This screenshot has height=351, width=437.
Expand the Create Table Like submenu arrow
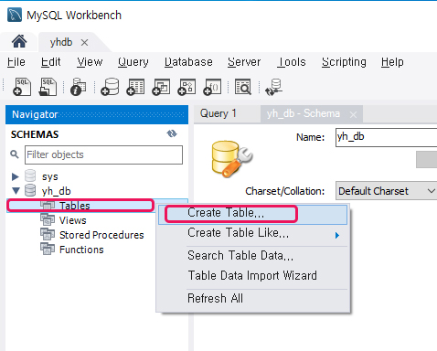pos(337,235)
